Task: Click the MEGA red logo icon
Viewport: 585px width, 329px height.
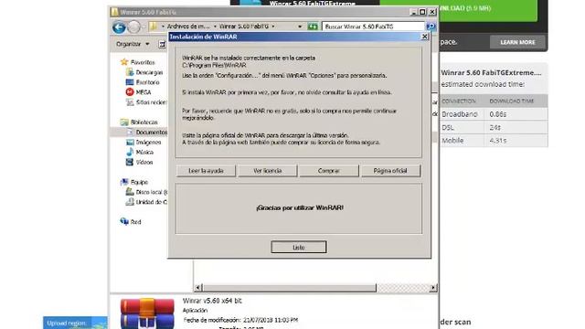Action: tap(130, 91)
